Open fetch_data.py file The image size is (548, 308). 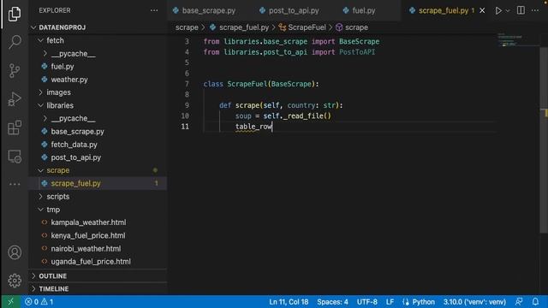pyautogui.click(x=74, y=145)
